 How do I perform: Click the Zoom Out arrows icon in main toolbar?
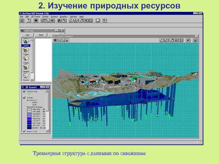(x=91, y=21)
